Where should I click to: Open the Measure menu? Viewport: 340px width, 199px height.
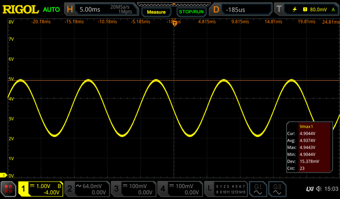point(156,12)
